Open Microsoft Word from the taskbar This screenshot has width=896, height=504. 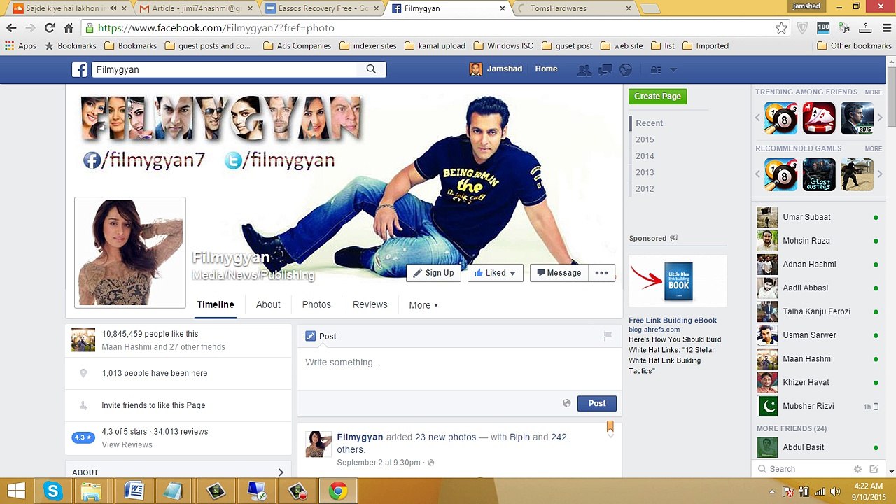tap(133, 491)
